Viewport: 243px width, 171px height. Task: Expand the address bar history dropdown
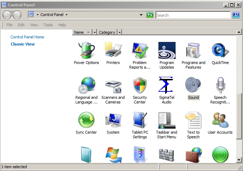141,15
